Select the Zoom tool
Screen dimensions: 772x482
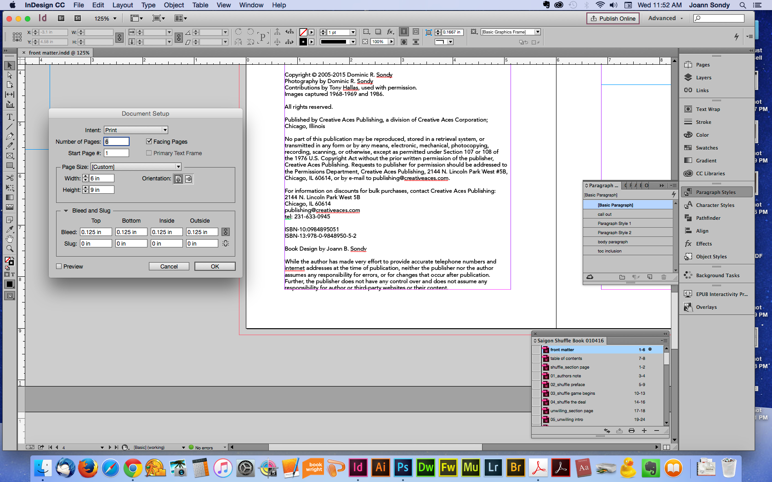10,248
